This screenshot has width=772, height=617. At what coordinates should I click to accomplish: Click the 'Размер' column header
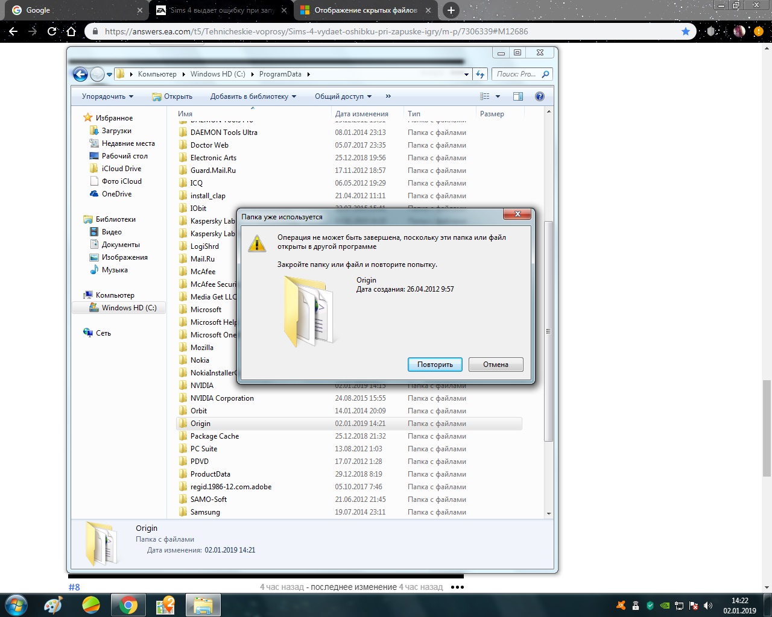pos(500,114)
